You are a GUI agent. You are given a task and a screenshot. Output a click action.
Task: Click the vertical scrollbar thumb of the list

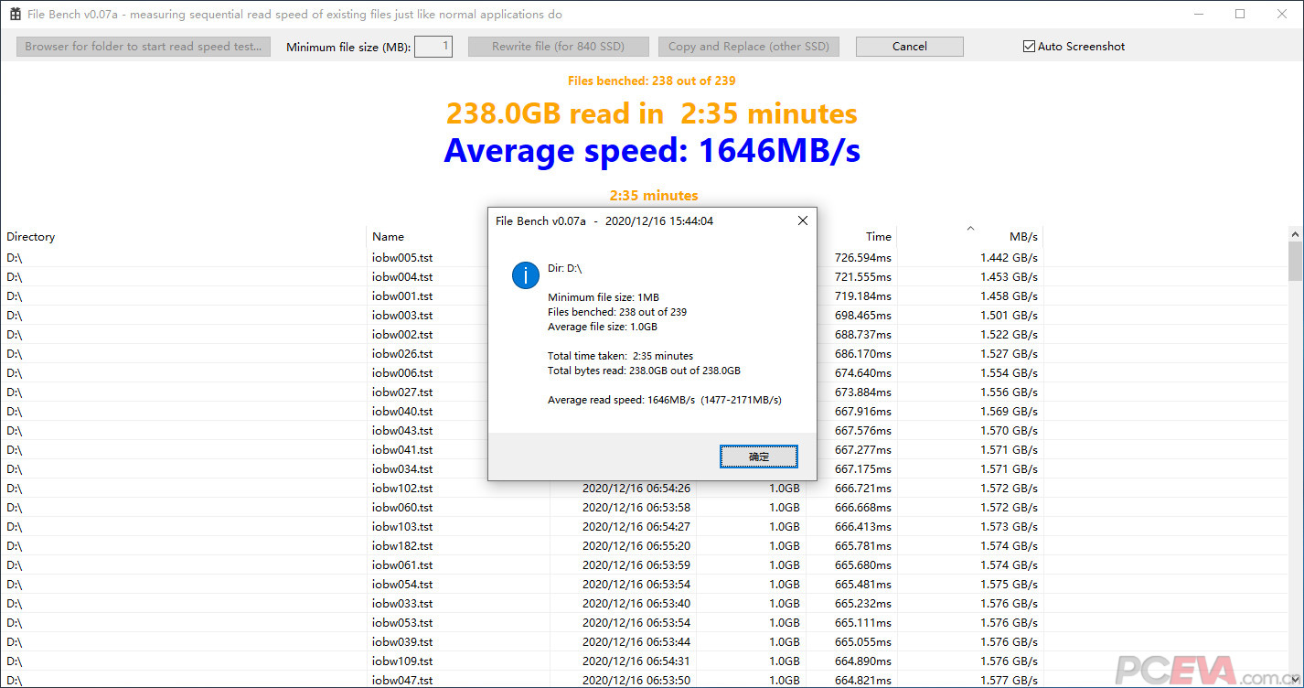(x=1295, y=262)
